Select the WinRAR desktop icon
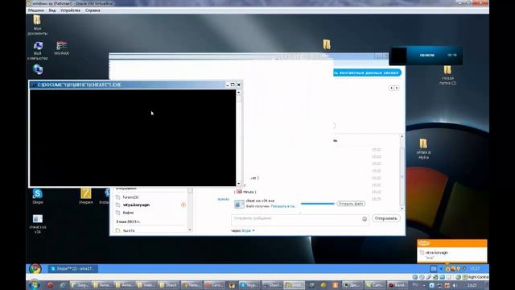 click(x=61, y=48)
